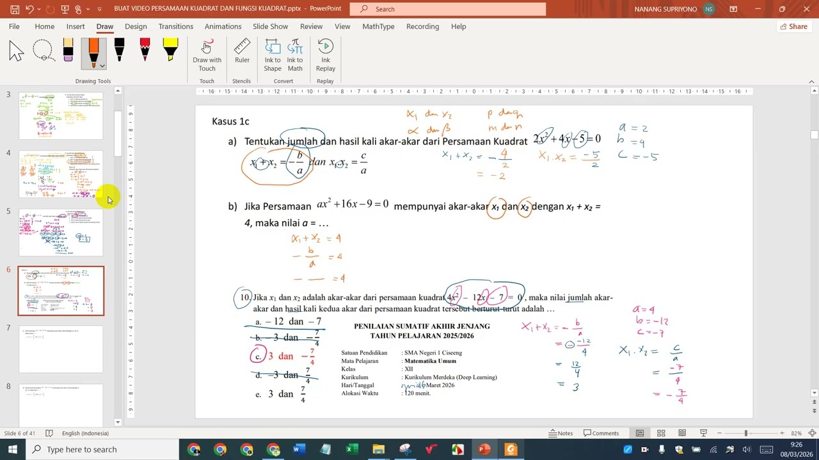Toggle the Ruler stencil

pos(242,51)
